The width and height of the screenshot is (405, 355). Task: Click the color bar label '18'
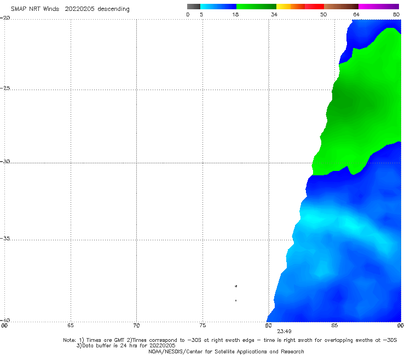pyautogui.click(x=235, y=14)
